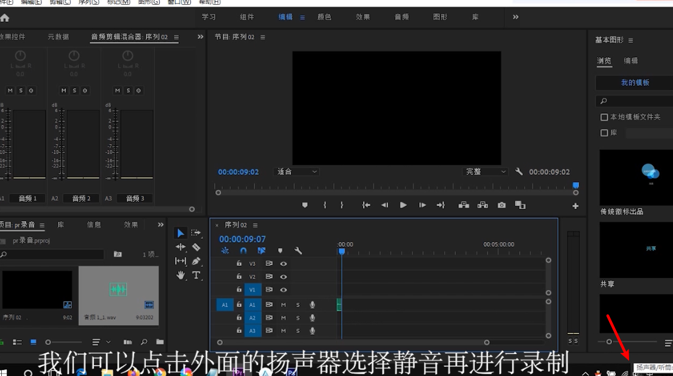Image resolution: width=673 pixels, height=376 pixels.
Task: Solo track A3 with its S button
Action: pos(297,331)
